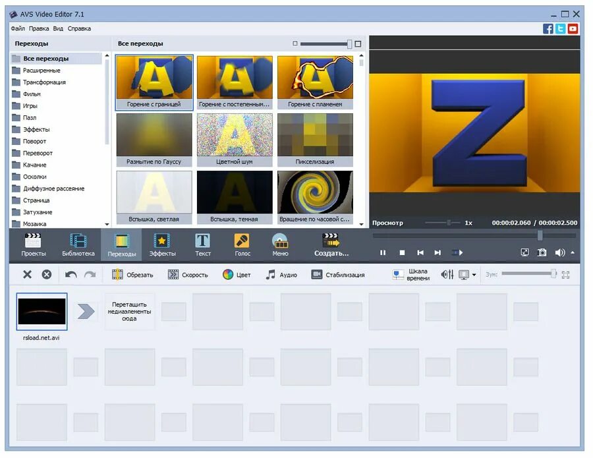Mute the preview volume
Image resolution: width=593 pixels, height=458 pixels.
point(559,252)
